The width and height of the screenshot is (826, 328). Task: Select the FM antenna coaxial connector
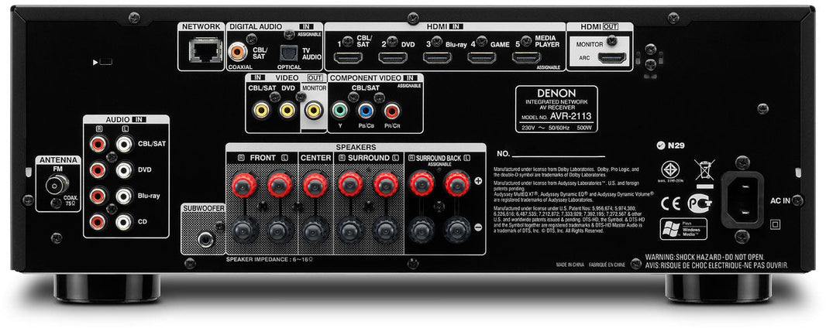57,185
